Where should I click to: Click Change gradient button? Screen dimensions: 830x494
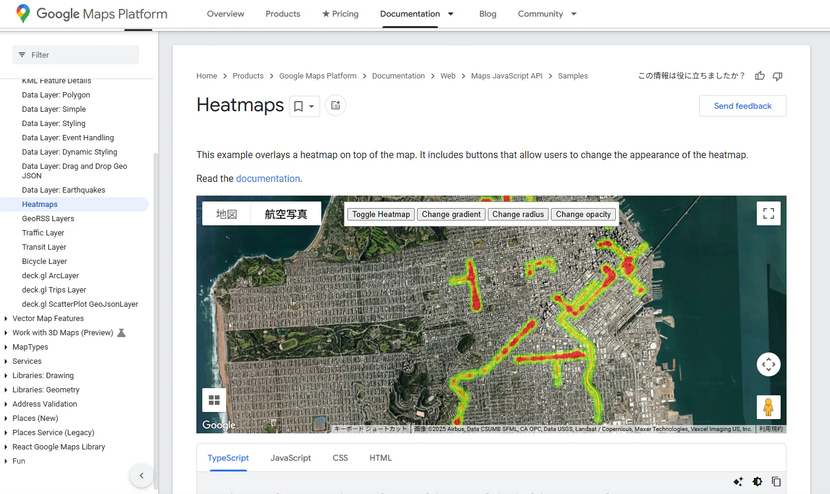[x=452, y=214]
